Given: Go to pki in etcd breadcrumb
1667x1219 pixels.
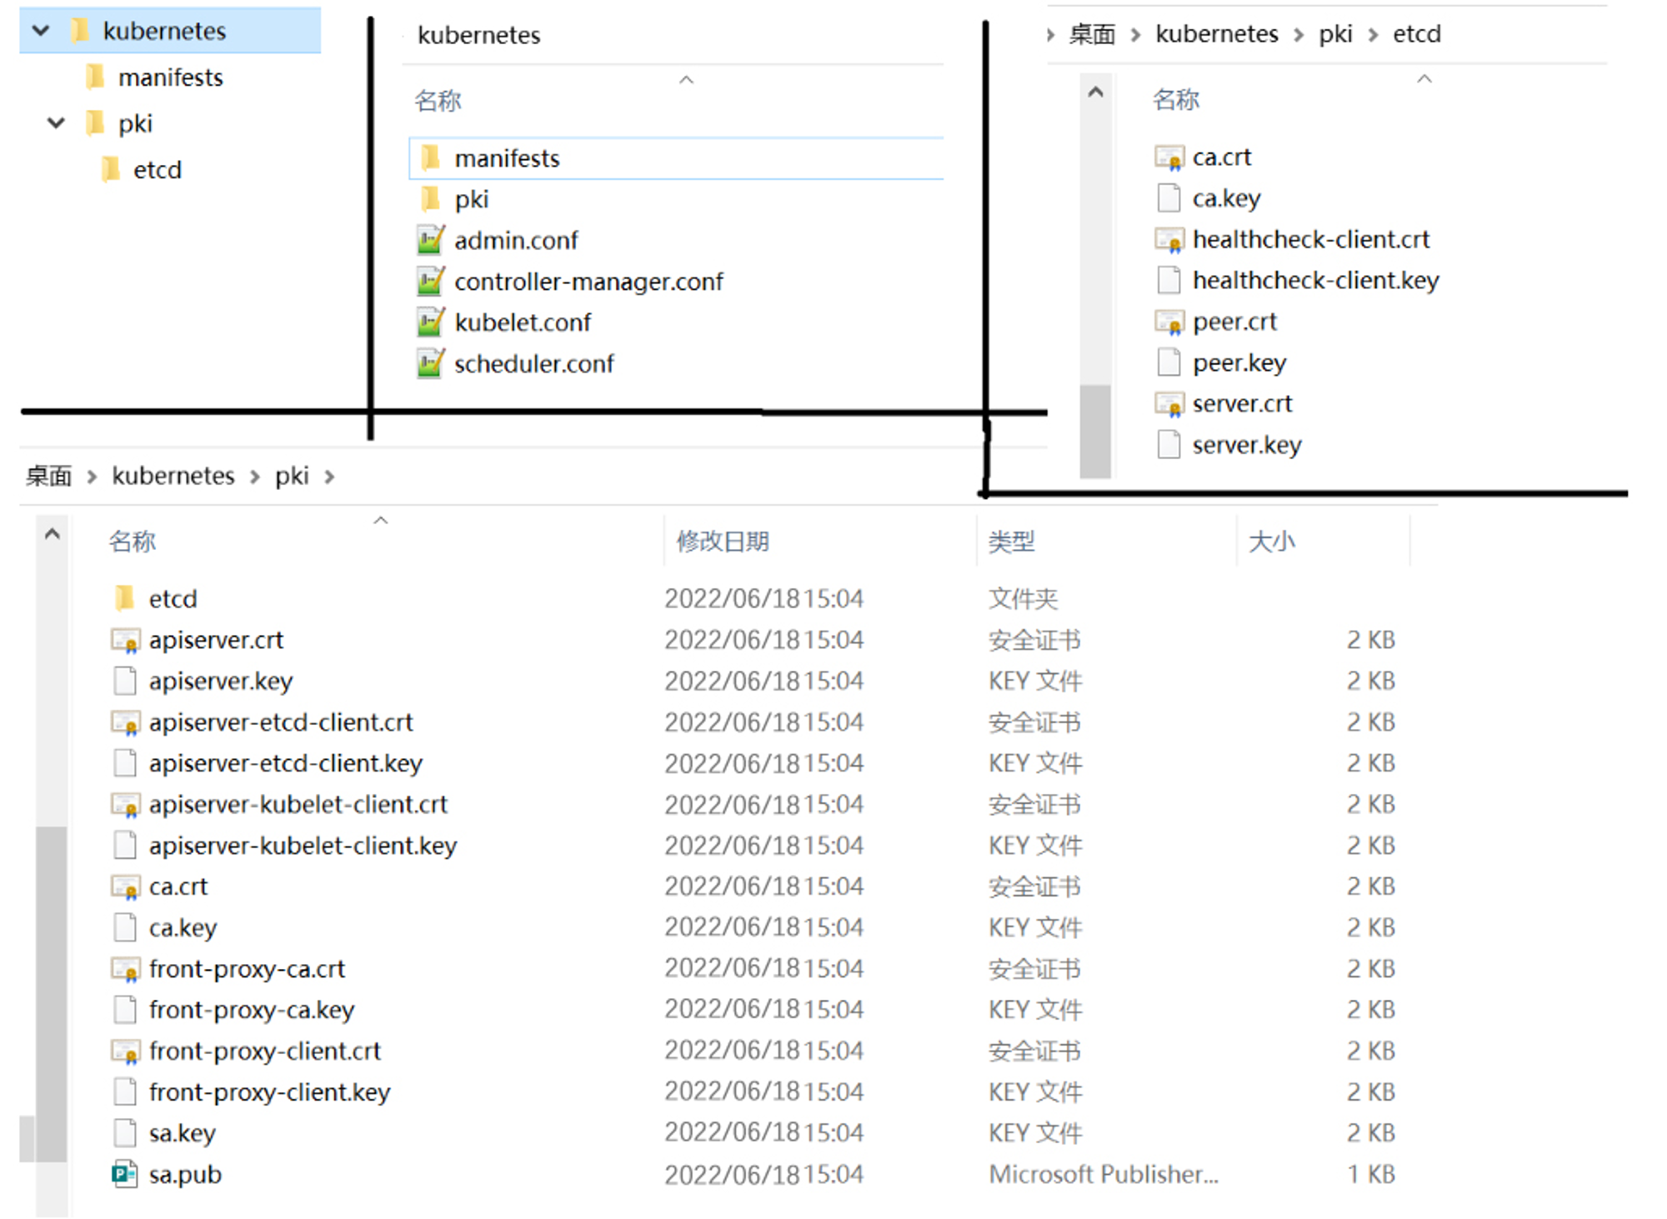Looking at the screenshot, I should 1335,34.
